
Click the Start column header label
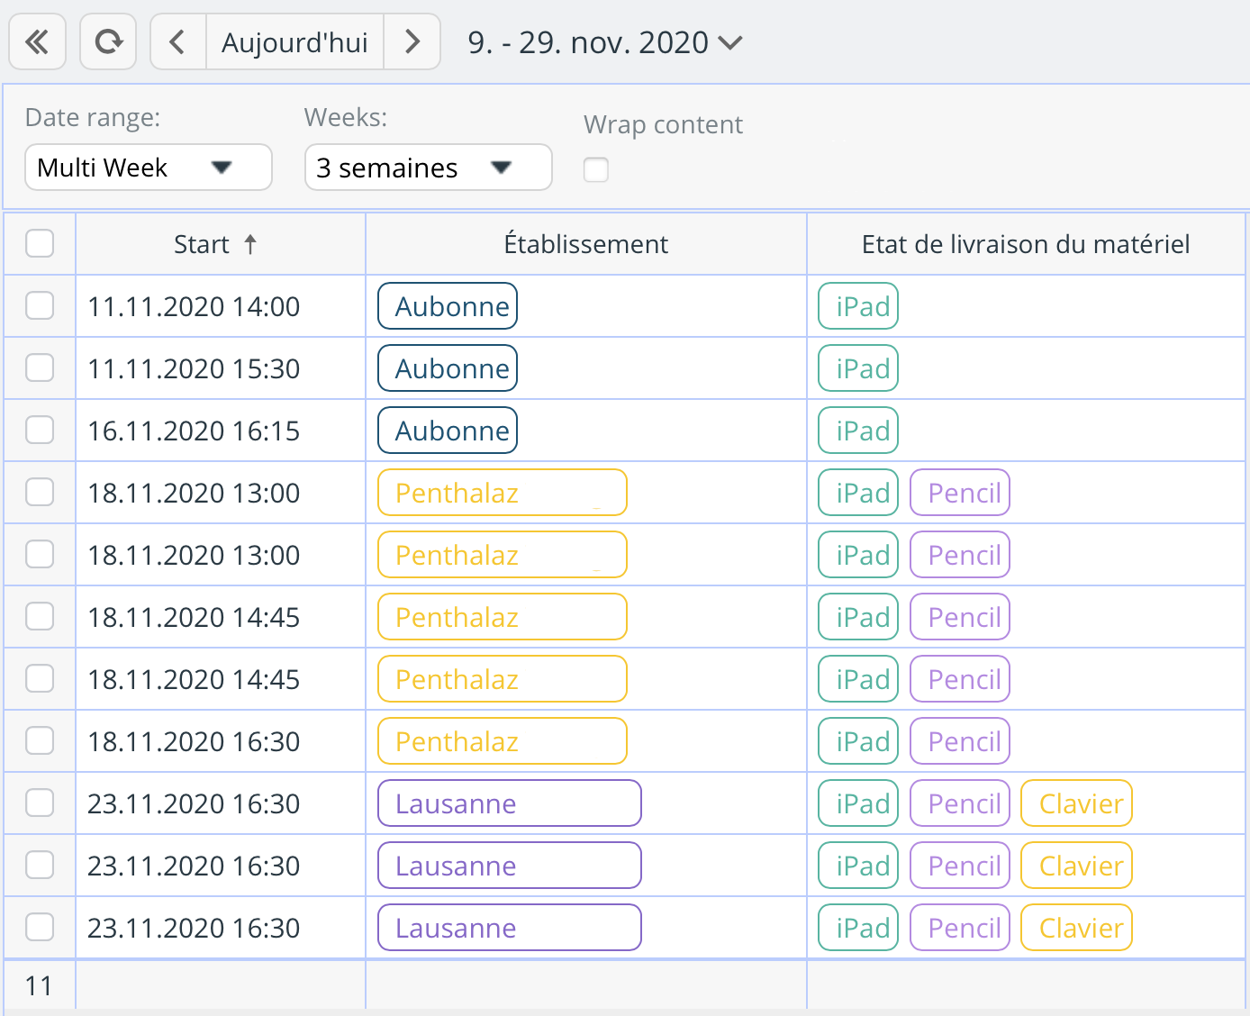pos(201,244)
